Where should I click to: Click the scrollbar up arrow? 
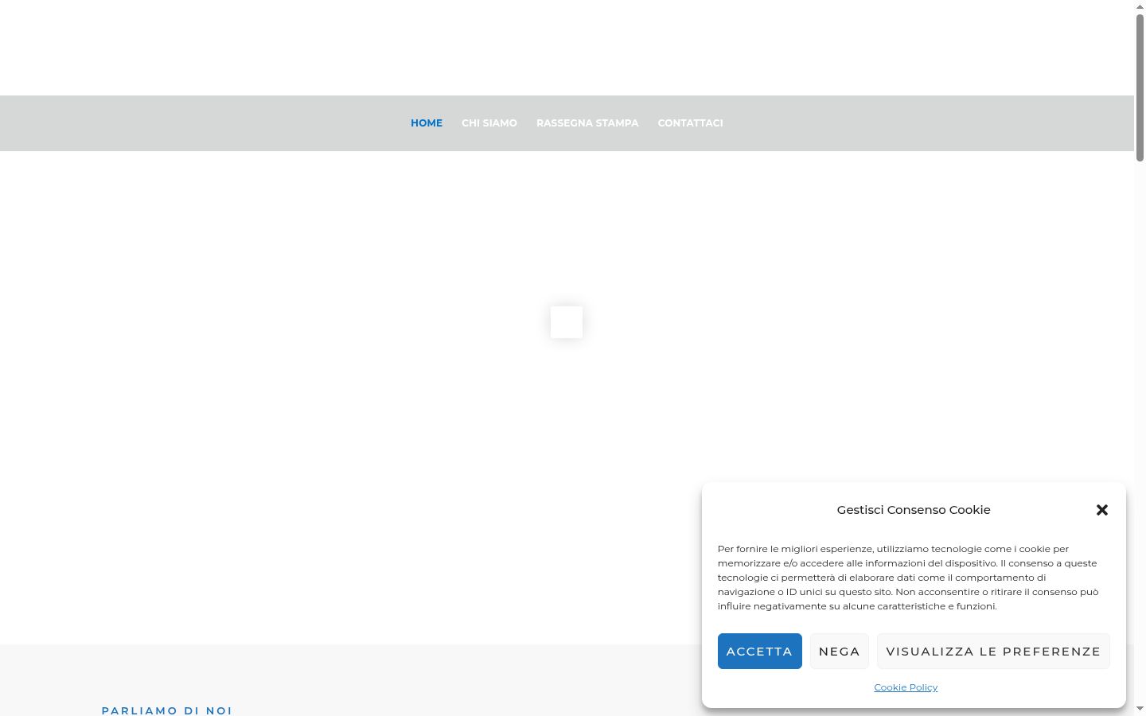click(1140, 6)
